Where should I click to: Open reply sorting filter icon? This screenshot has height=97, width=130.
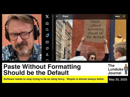point(124,16)
